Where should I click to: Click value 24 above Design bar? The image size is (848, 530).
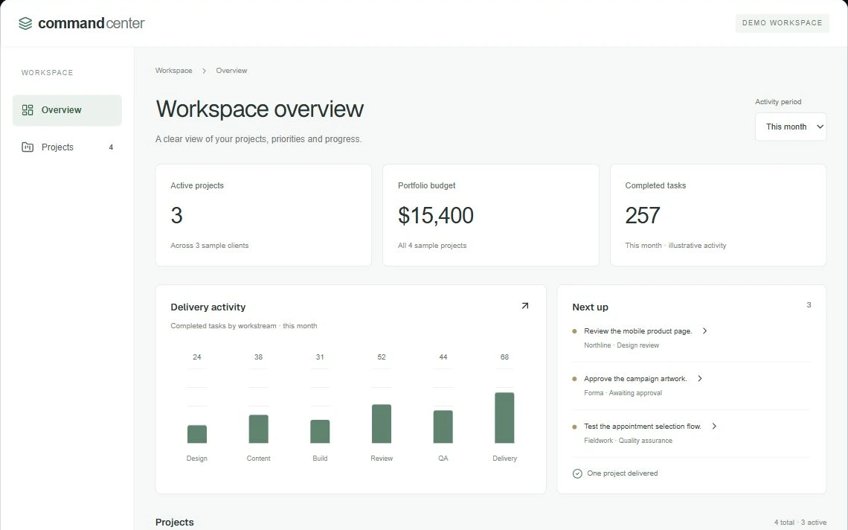coord(197,357)
